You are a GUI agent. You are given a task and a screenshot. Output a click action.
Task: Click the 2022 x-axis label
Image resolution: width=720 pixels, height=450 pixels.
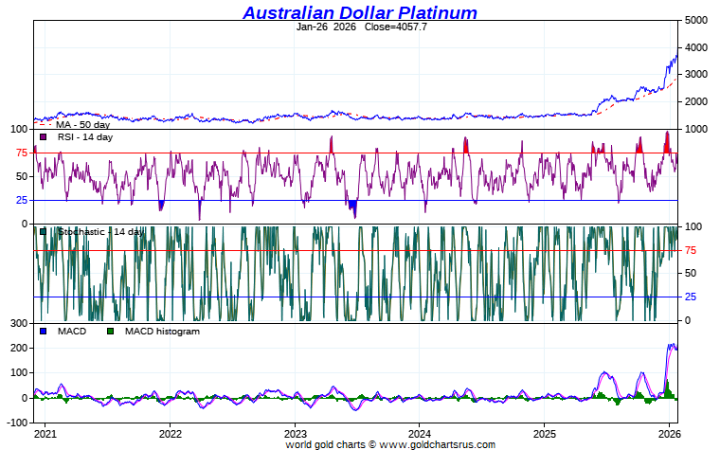tap(171, 434)
